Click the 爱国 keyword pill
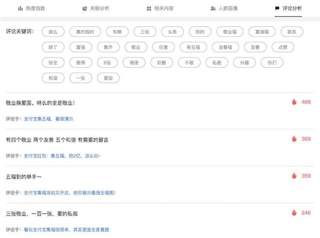 (x=109, y=78)
